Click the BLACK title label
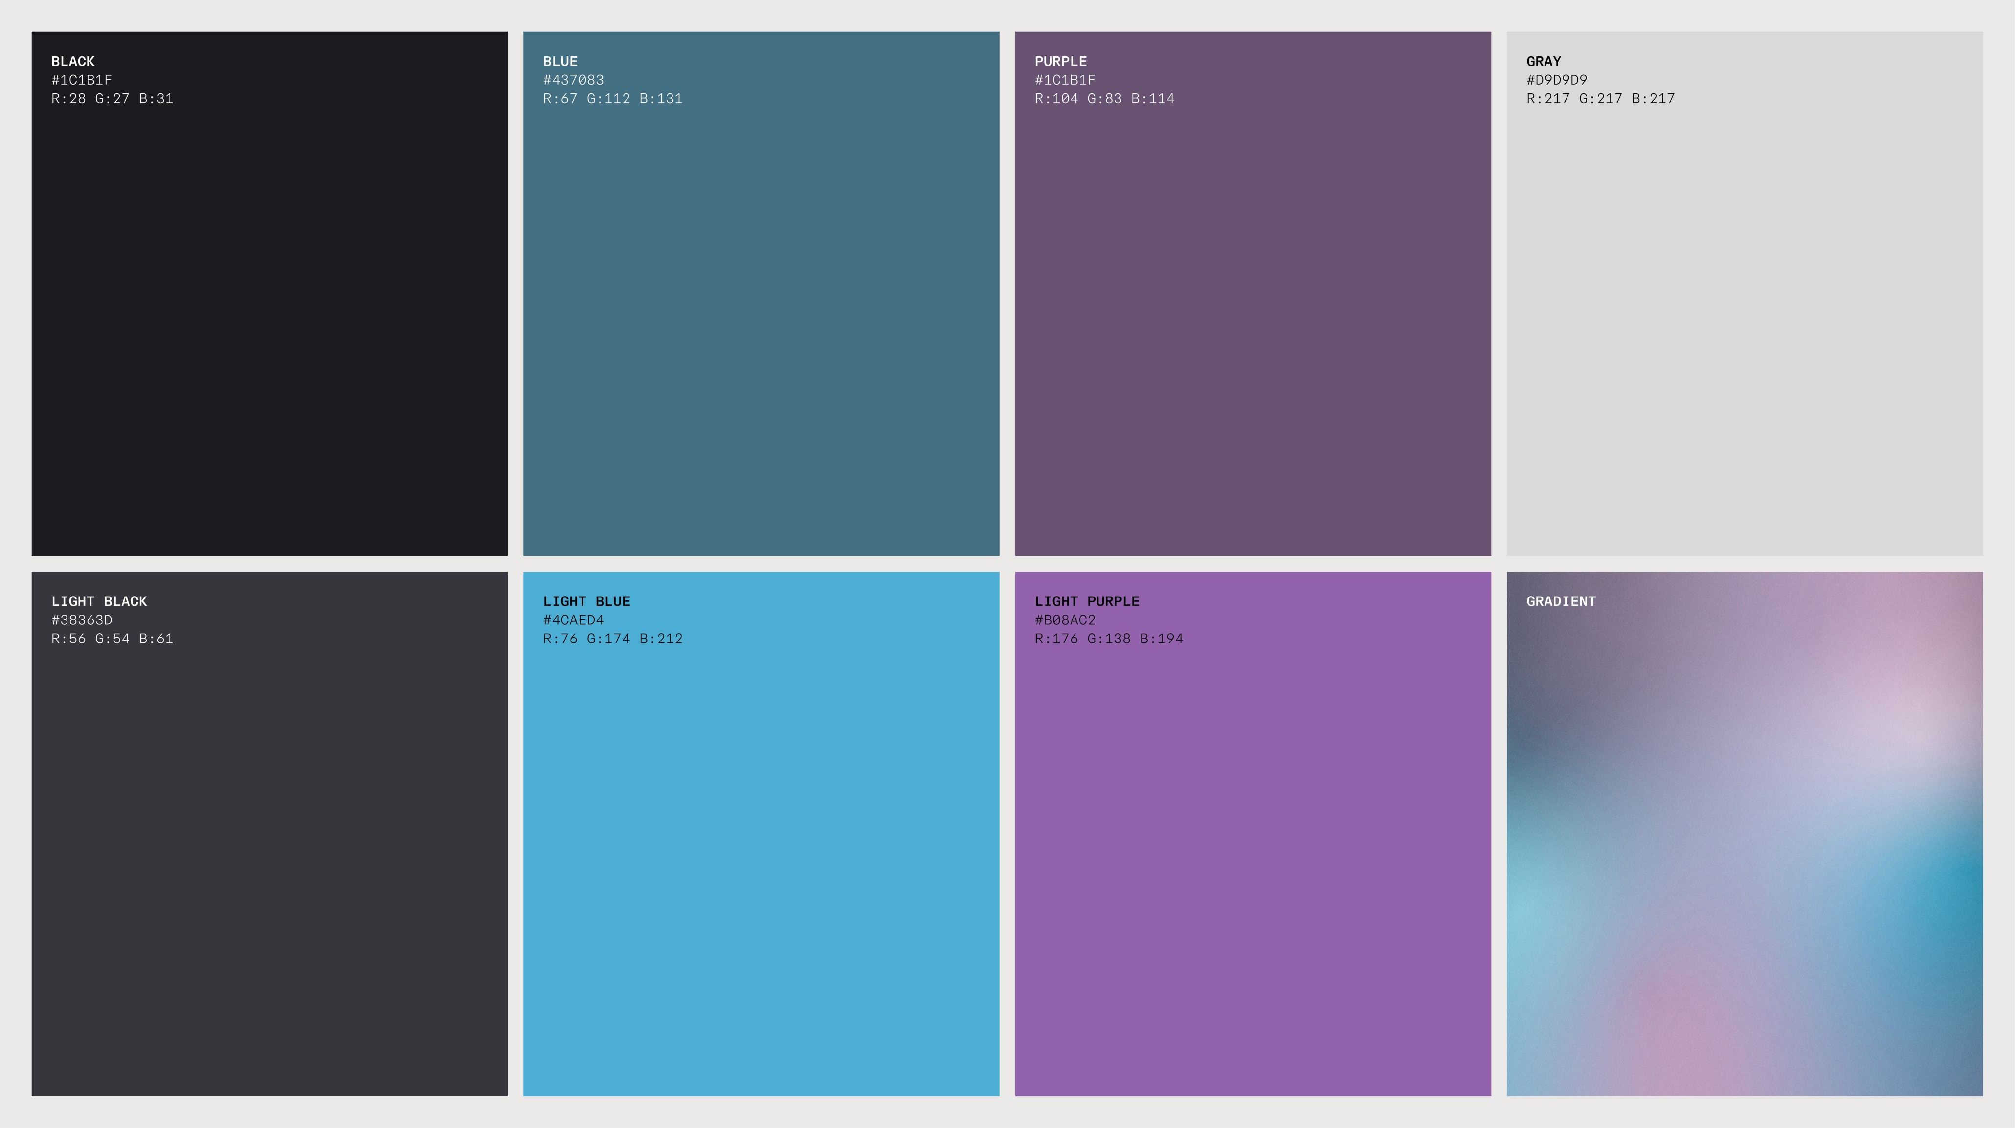This screenshot has width=2015, height=1128. click(x=73, y=61)
